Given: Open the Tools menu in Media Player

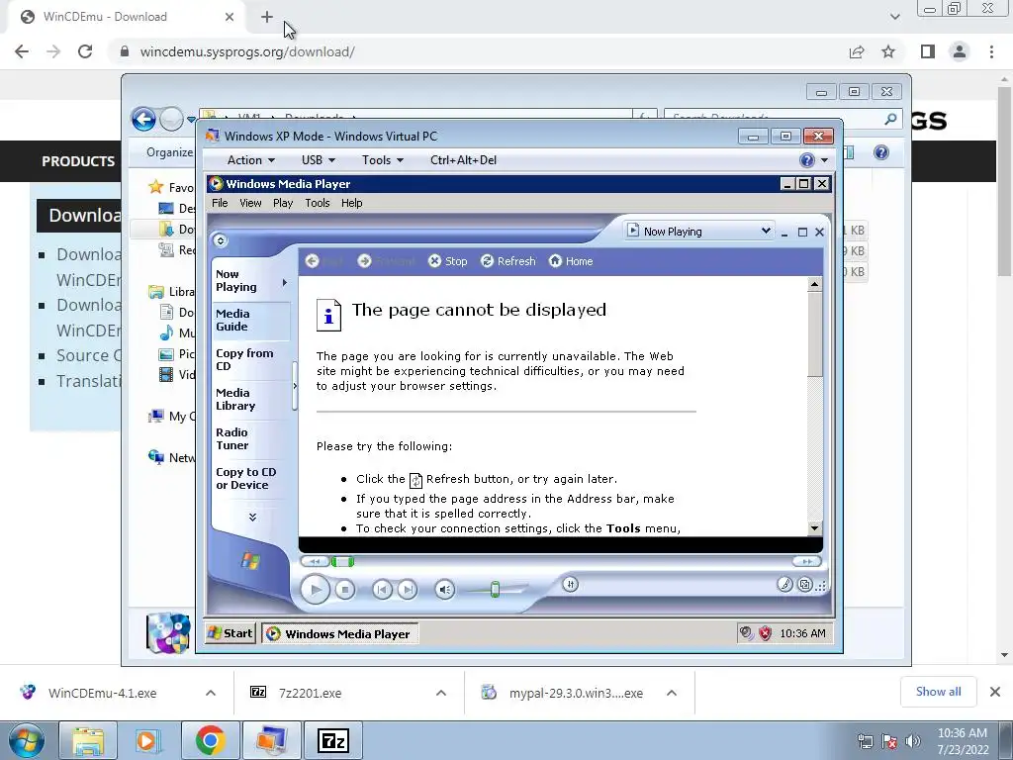Looking at the screenshot, I should (x=318, y=203).
